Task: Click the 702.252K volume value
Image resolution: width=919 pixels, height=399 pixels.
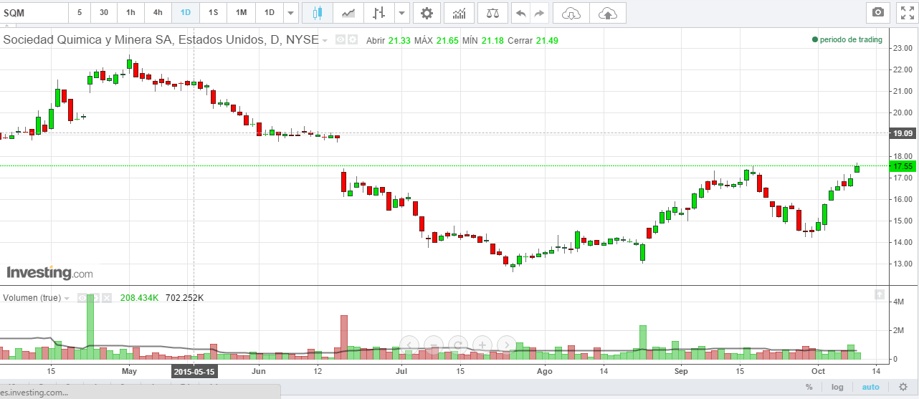Action: point(184,297)
